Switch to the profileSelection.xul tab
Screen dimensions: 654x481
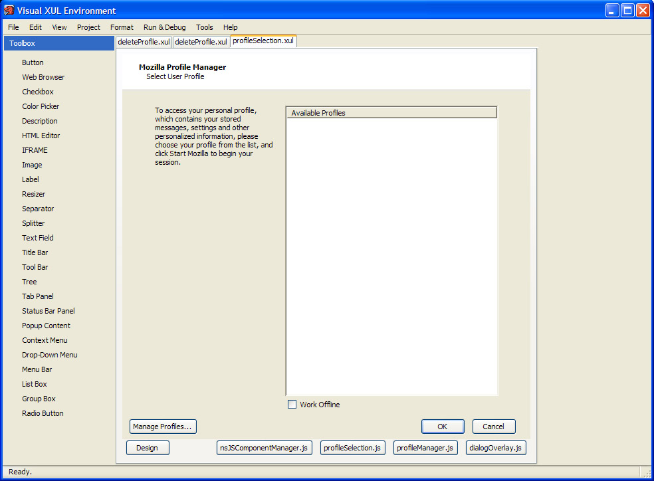click(x=263, y=41)
